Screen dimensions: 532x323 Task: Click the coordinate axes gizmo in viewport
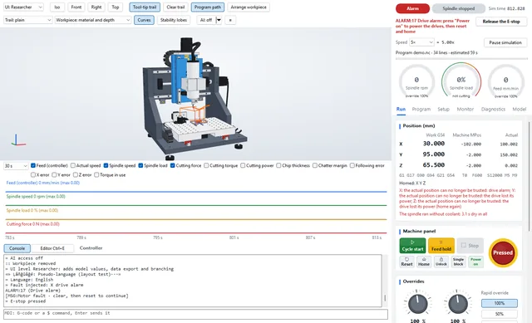pos(18,140)
